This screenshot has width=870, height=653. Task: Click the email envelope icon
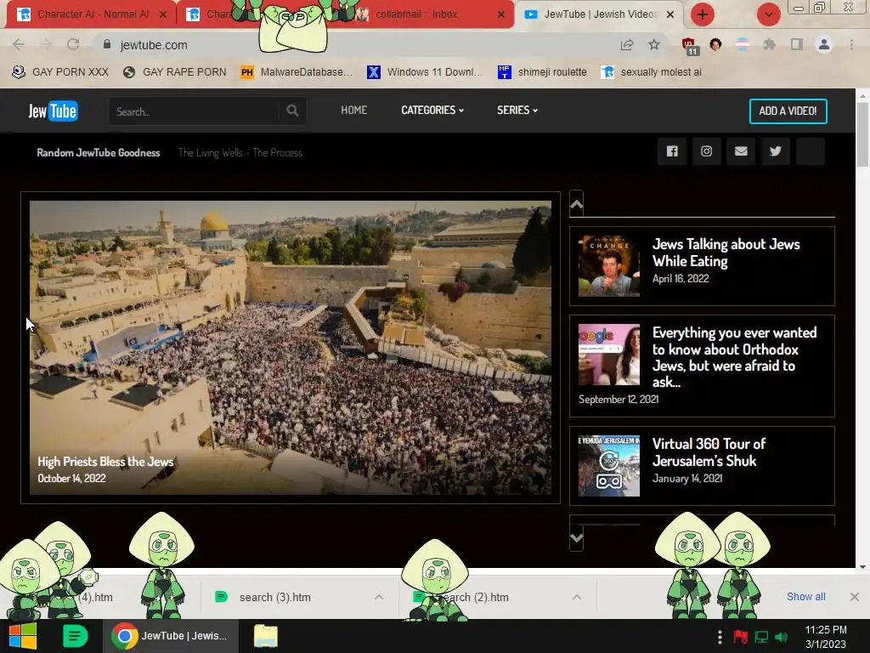741,151
